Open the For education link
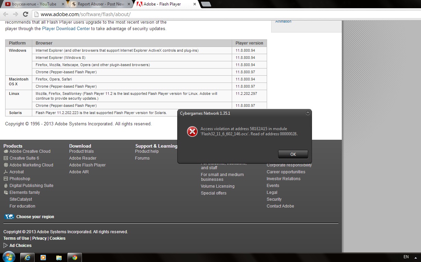This screenshot has height=262, width=421. click(x=22, y=206)
